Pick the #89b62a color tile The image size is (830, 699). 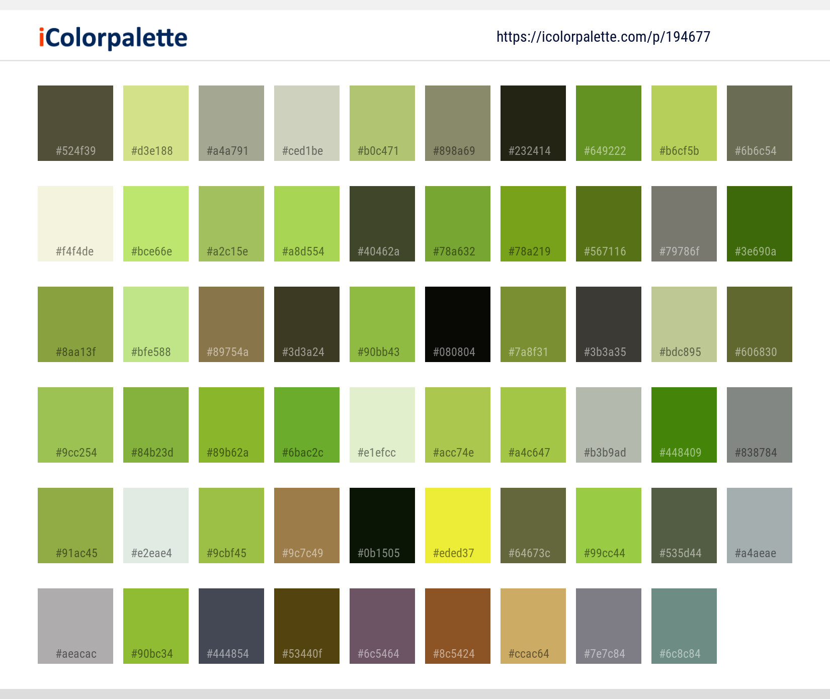click(x=231, y=425)
